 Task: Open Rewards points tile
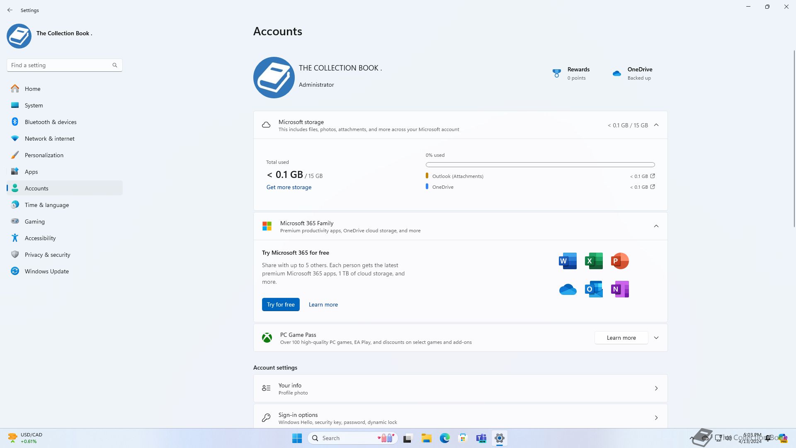point(571,73)
